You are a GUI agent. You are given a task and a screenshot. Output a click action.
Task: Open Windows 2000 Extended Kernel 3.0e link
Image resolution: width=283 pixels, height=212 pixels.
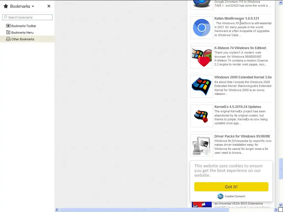tap(243, 77)
